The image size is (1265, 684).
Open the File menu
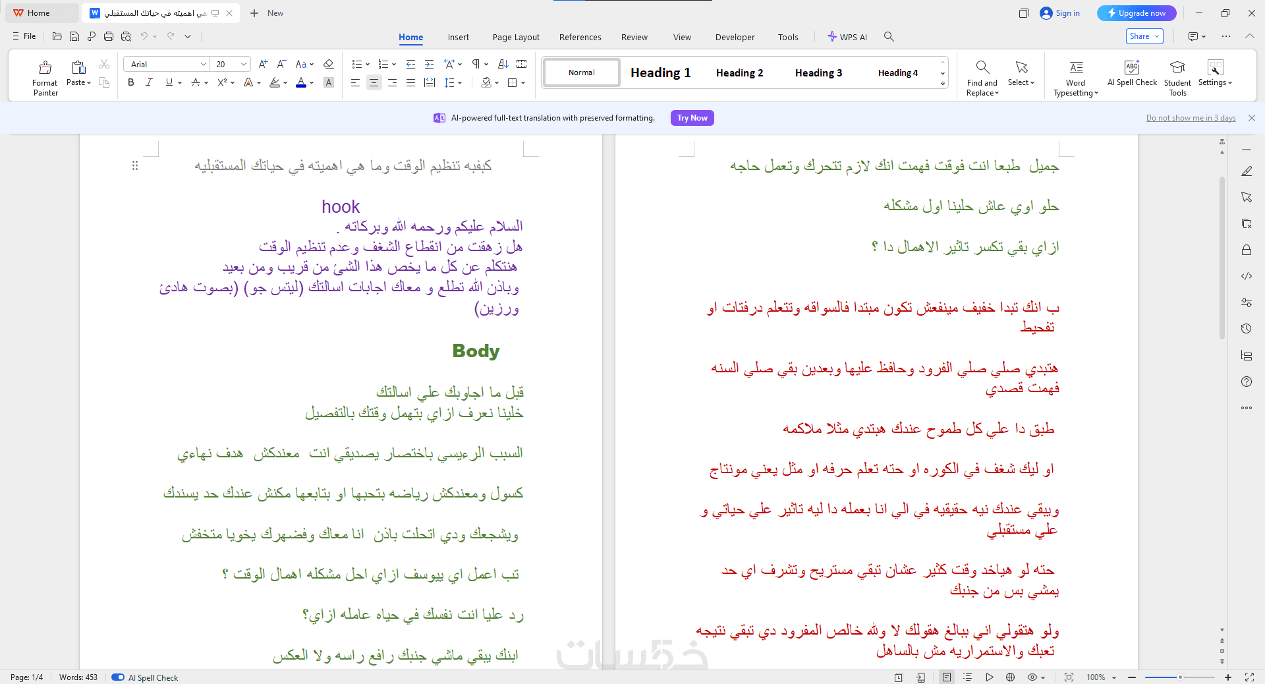tap(24, 36)
